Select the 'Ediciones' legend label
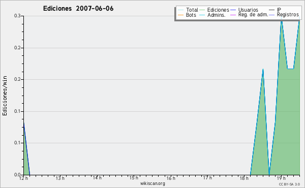305x188 pixels. (x=218, y=10)
